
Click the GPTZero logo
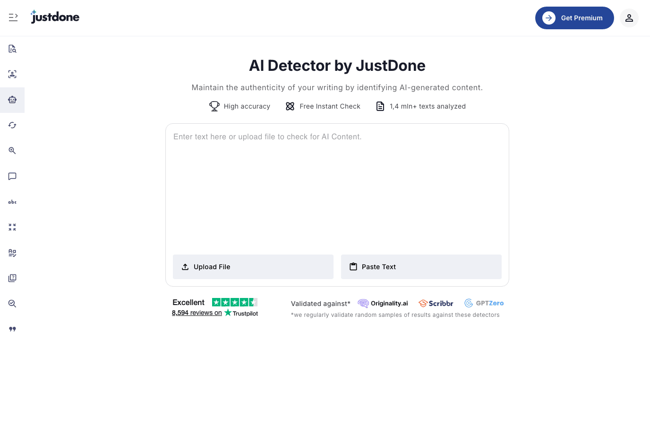click(x=484, y=303)
